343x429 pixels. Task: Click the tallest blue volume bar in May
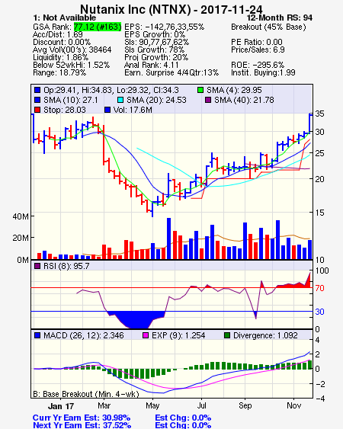pos(169,239)
